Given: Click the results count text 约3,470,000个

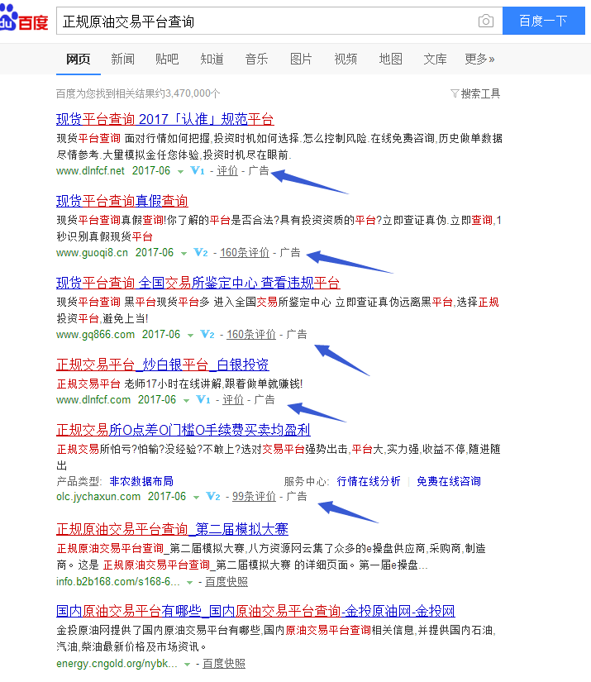Looking at the screenshot, I should (188, 93).
